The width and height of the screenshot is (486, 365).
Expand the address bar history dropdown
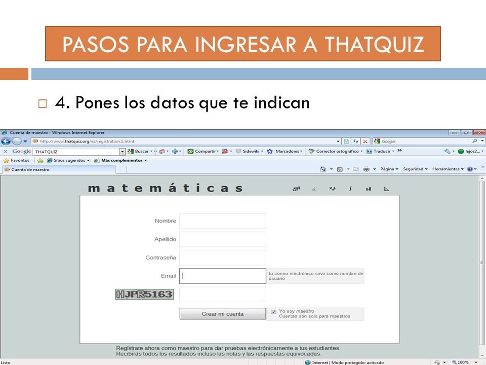[x=338, y=141]
